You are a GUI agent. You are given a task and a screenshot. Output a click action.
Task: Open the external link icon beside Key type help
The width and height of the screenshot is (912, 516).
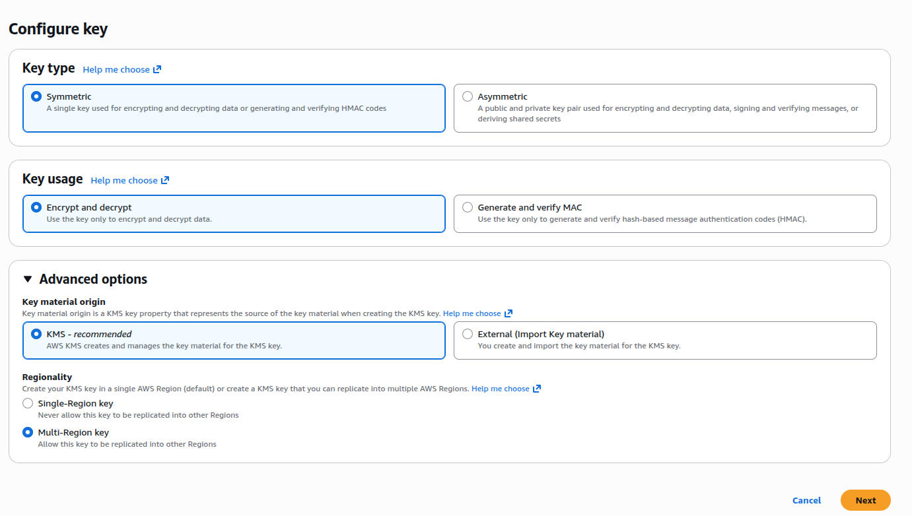coord(158,69)
